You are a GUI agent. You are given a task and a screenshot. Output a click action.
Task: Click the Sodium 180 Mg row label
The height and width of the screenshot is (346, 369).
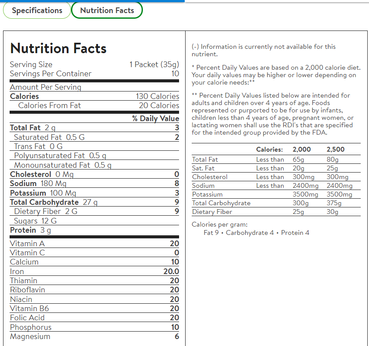click(x=38, y=183)
